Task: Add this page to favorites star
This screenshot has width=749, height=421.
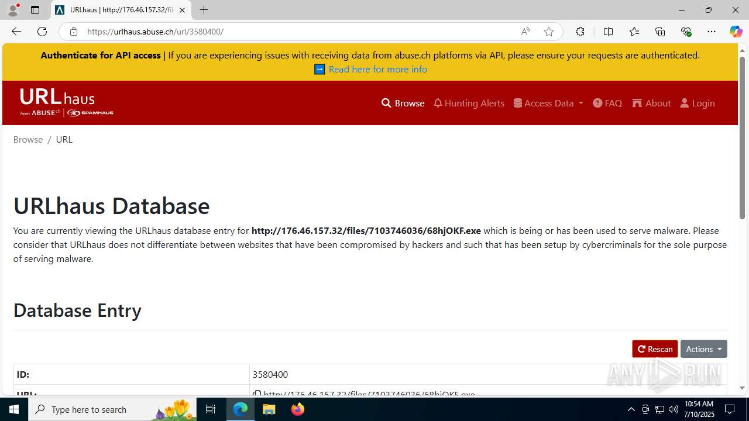Action: click(x=549, y=32)
